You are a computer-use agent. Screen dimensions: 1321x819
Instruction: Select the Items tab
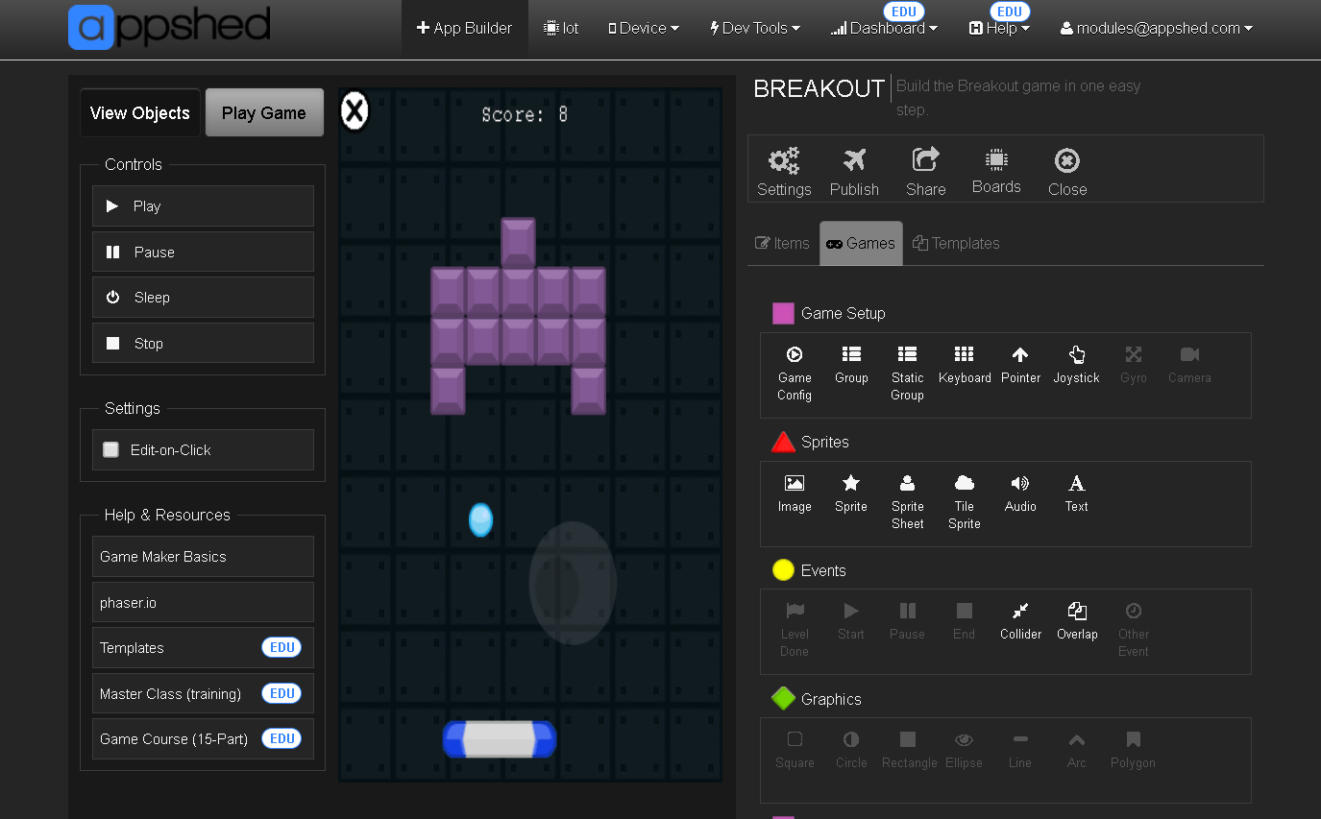click(x=781, y=243)
